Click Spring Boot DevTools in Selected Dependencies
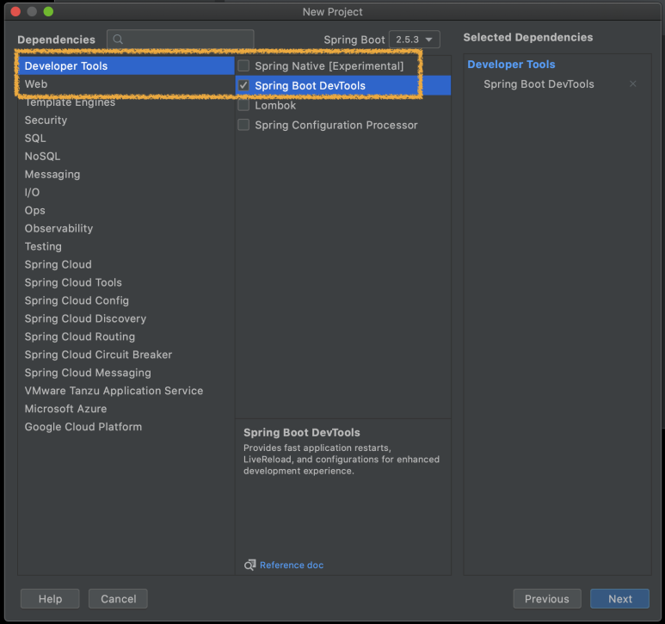The image size is (665, 624). 539,84
